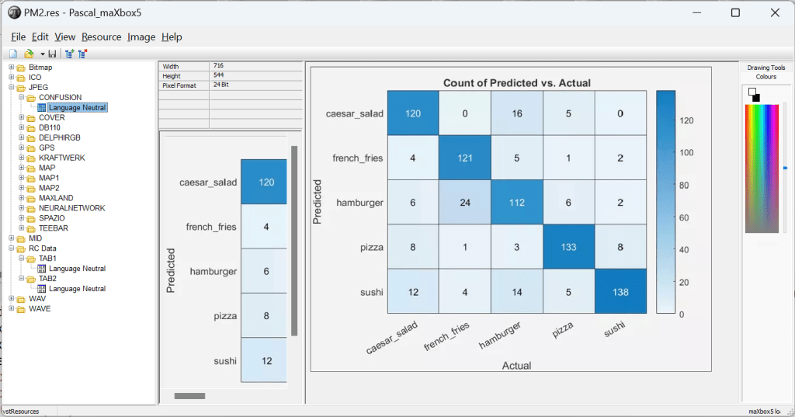Image resolution: width=795 pixels, height=417 pixels.
Task: Click the Add resource toolbar icon
Action: (x=69, y=54)
